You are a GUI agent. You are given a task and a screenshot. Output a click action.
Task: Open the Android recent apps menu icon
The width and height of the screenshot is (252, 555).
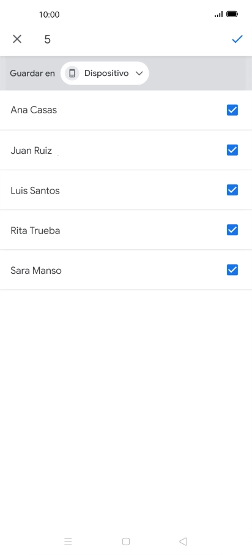(69, 541)
